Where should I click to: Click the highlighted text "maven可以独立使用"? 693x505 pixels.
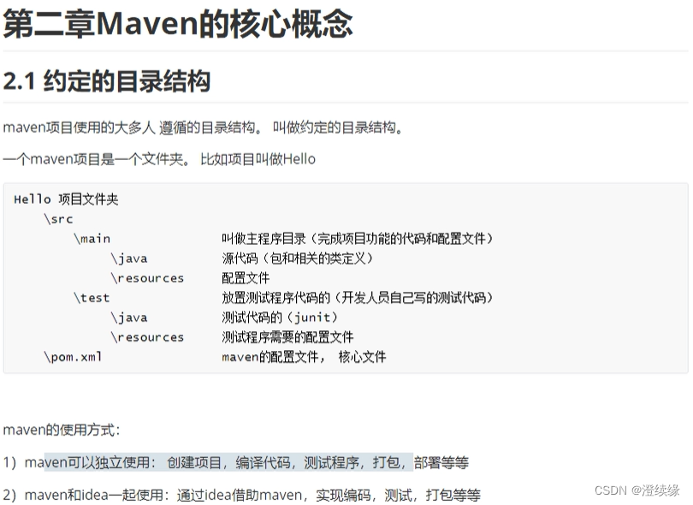tap(87, 462)
